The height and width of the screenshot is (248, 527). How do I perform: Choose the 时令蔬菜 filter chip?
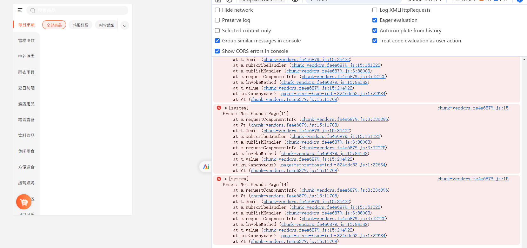pos(107,25)
